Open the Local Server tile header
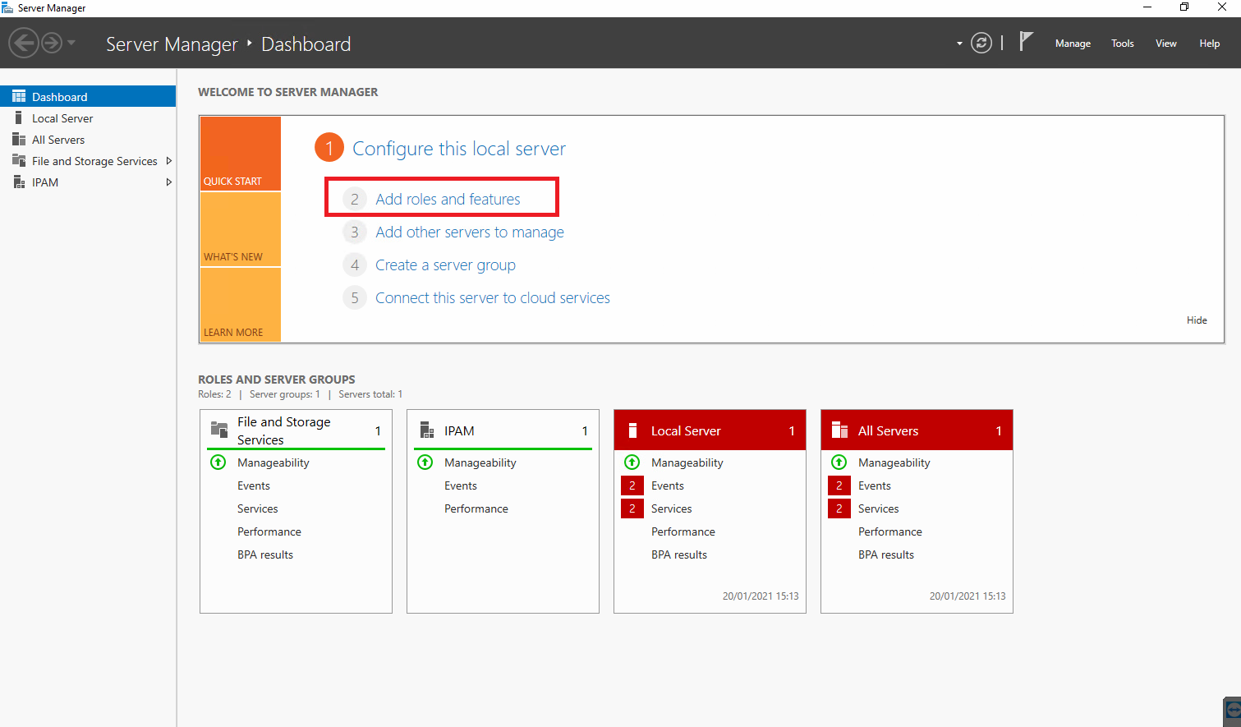Viewport: 1241px width, 727px height. [x=710, y=430]
